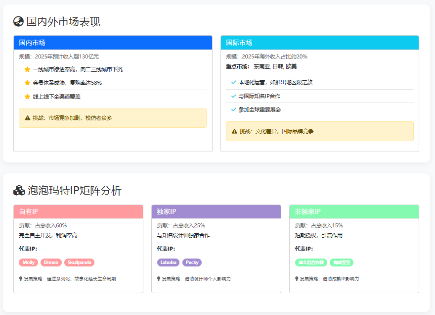
Task: Click the 独家IP card header
Action: click(x=216, y=211)
